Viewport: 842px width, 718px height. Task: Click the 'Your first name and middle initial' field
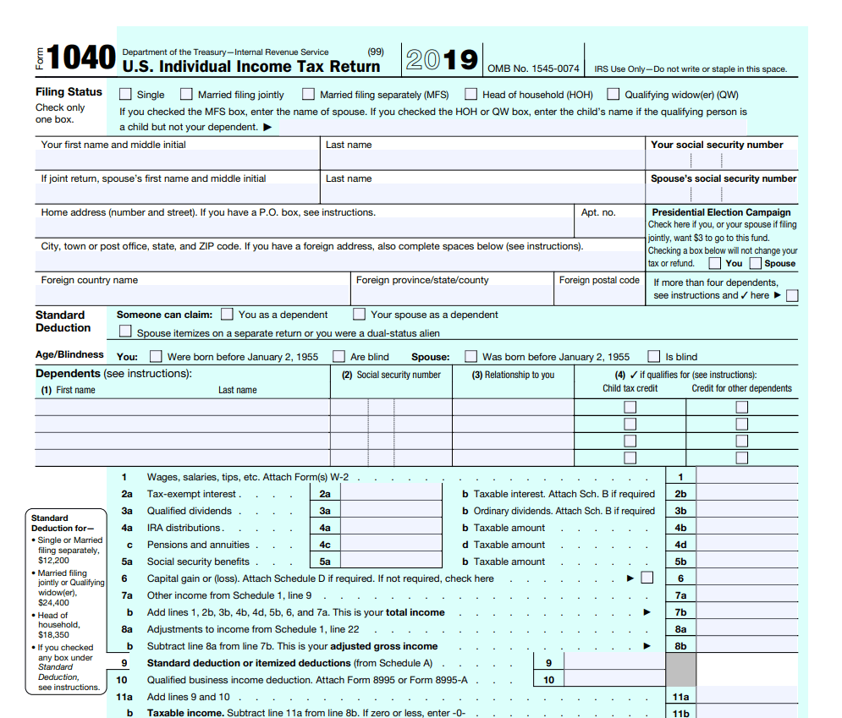(178, 161)
